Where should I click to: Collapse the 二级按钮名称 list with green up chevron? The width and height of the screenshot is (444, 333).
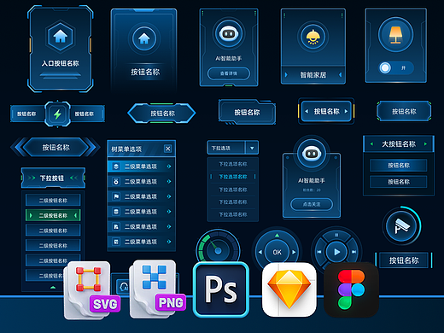tap(53, 288)
